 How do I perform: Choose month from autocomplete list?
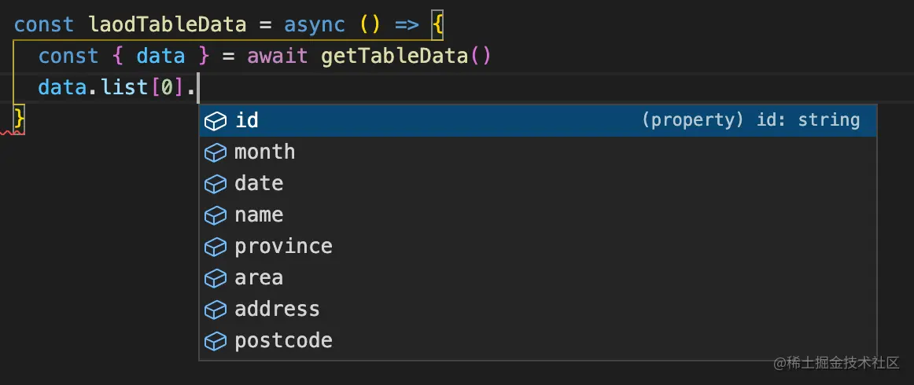pyautogui.click(x=265, y=152)
